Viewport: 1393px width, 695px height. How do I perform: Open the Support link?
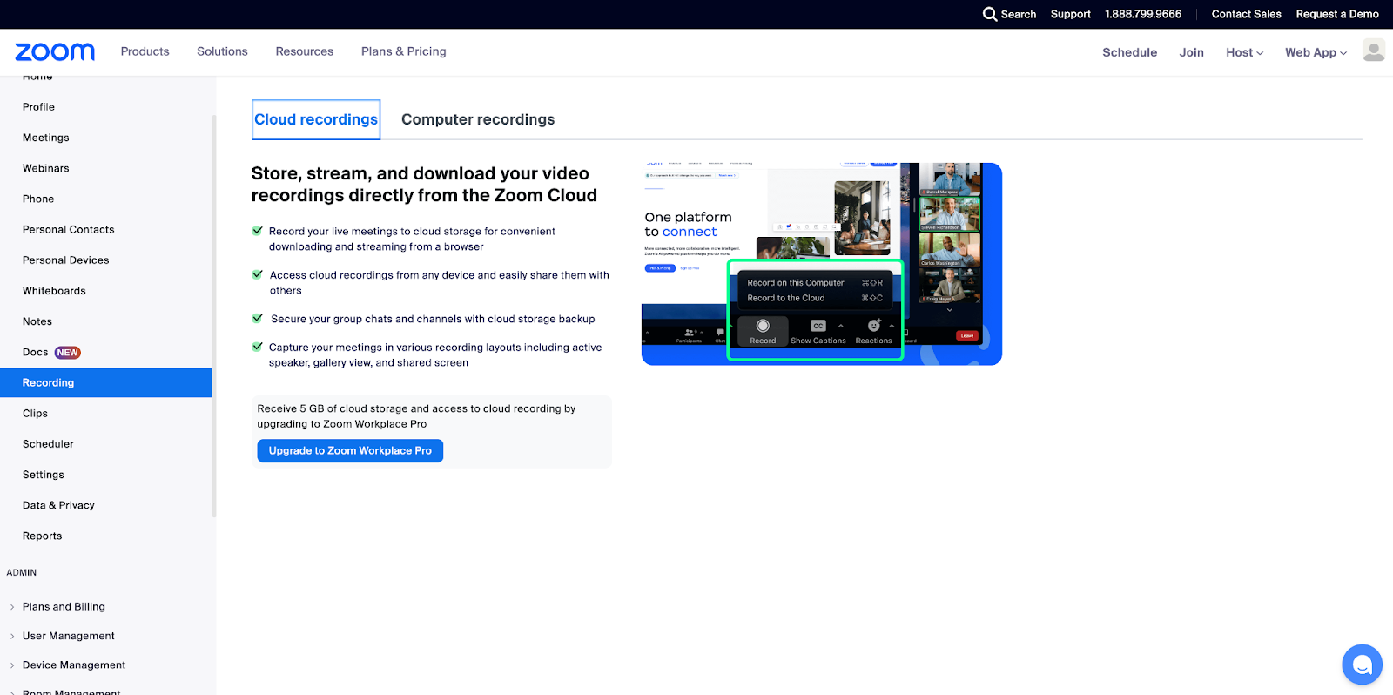click(1070, 14)
